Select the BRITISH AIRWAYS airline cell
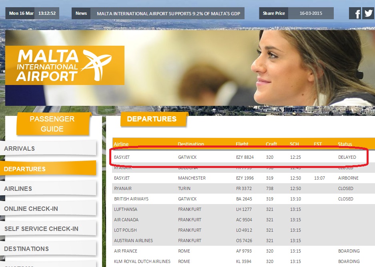 coord(131,199)
